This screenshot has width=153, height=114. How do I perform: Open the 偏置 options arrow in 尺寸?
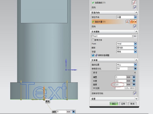[x=134, y=77]
